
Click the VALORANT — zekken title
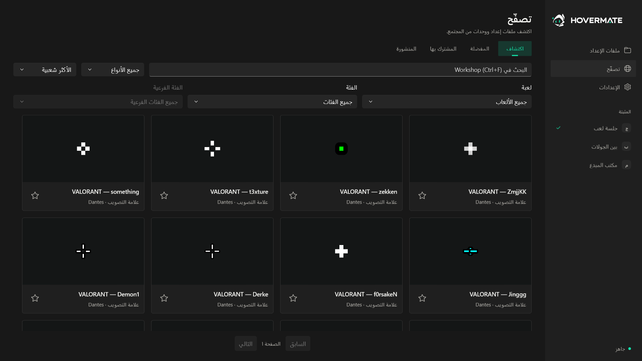[x=368, y=192]
